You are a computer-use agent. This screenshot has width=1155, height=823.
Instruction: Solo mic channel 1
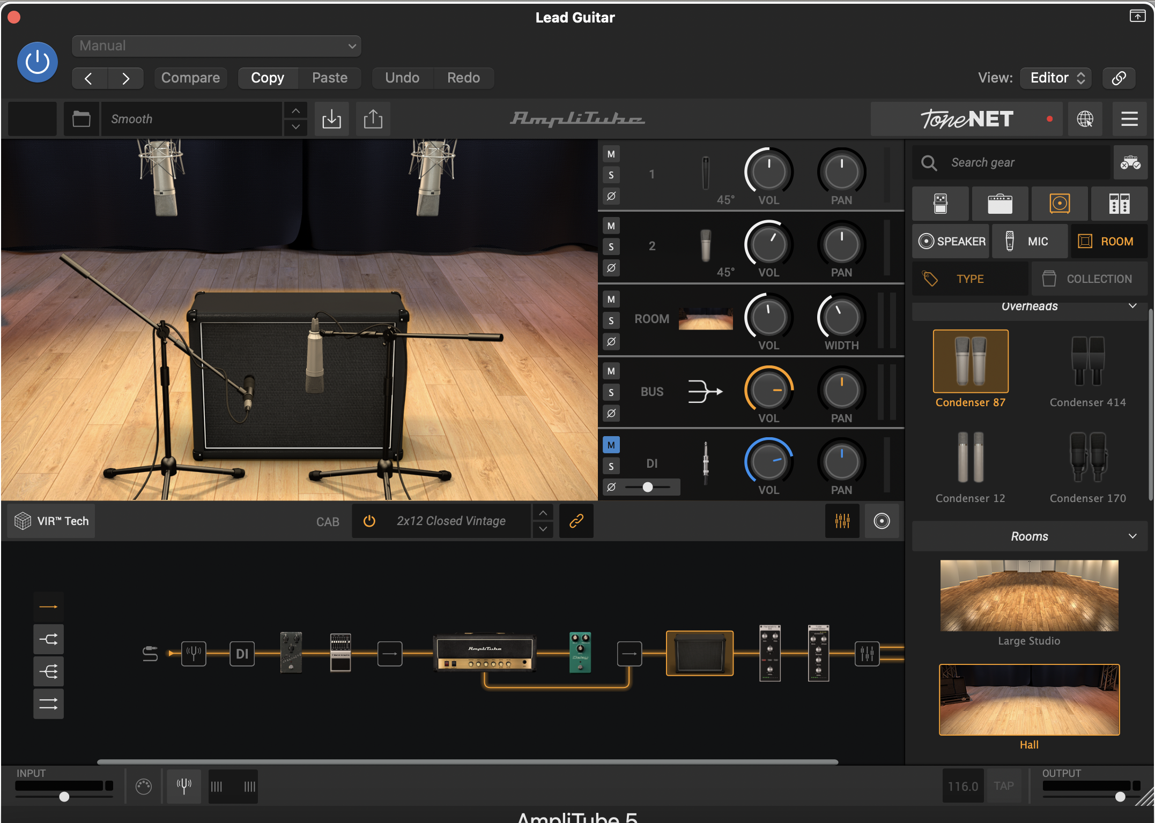pyautogui.click(x=611, y=175)
